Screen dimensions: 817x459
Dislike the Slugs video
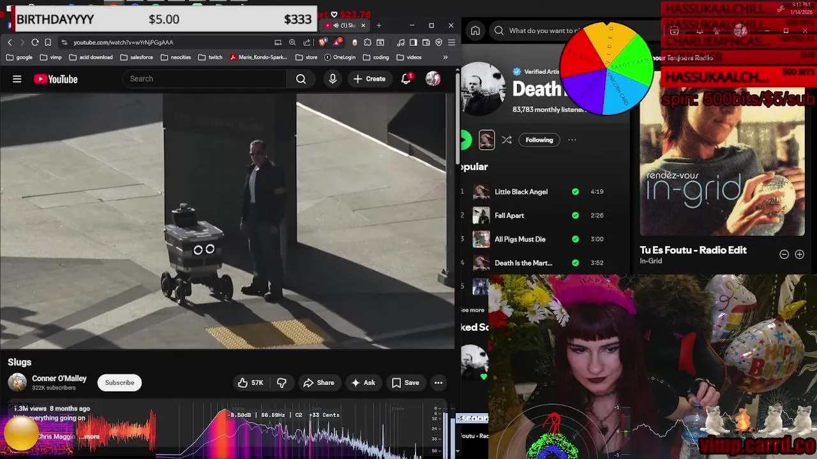(281, 382)
